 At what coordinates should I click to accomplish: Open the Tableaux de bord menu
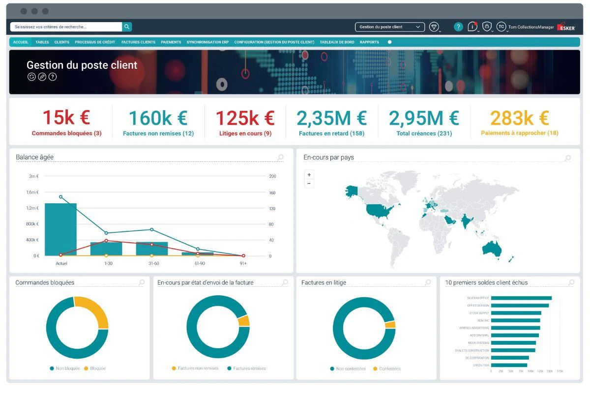point(337,42)
